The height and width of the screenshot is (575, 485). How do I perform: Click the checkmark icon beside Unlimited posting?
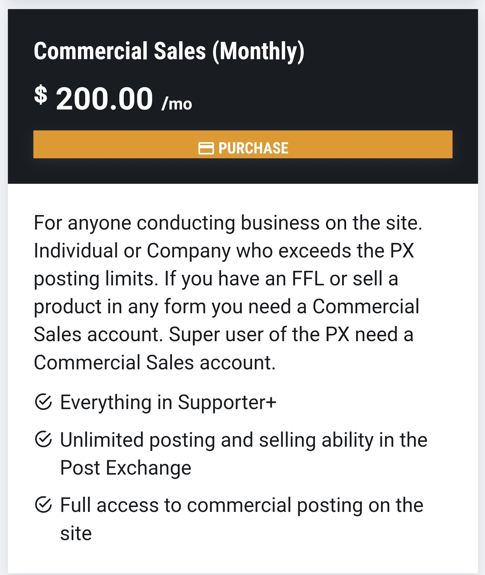pyautogui.click(x=43, y=439)
